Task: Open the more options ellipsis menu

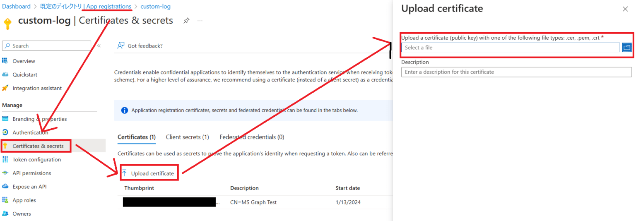Action: tap(200, 21)
